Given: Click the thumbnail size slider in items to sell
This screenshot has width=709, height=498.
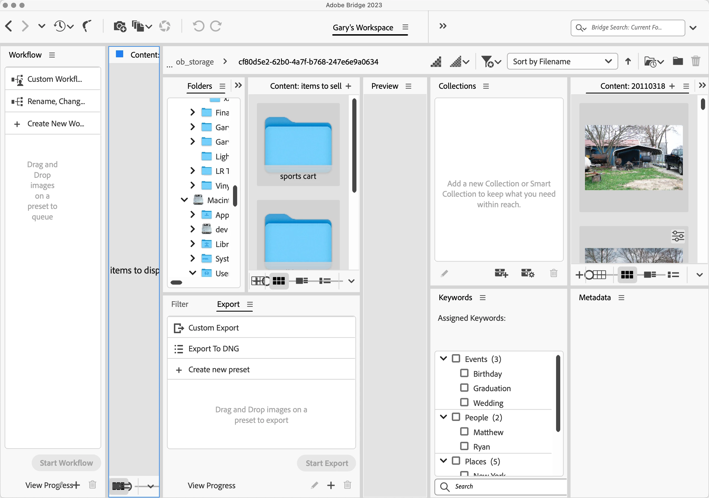Looking at the screenshot, I should pos(265,281).
